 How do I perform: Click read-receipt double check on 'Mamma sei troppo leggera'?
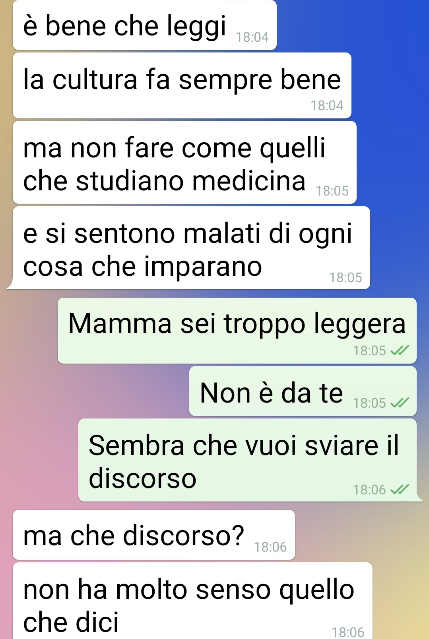tap(400, 350)
